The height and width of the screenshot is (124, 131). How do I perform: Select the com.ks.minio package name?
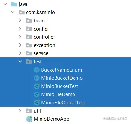(41, 12)
